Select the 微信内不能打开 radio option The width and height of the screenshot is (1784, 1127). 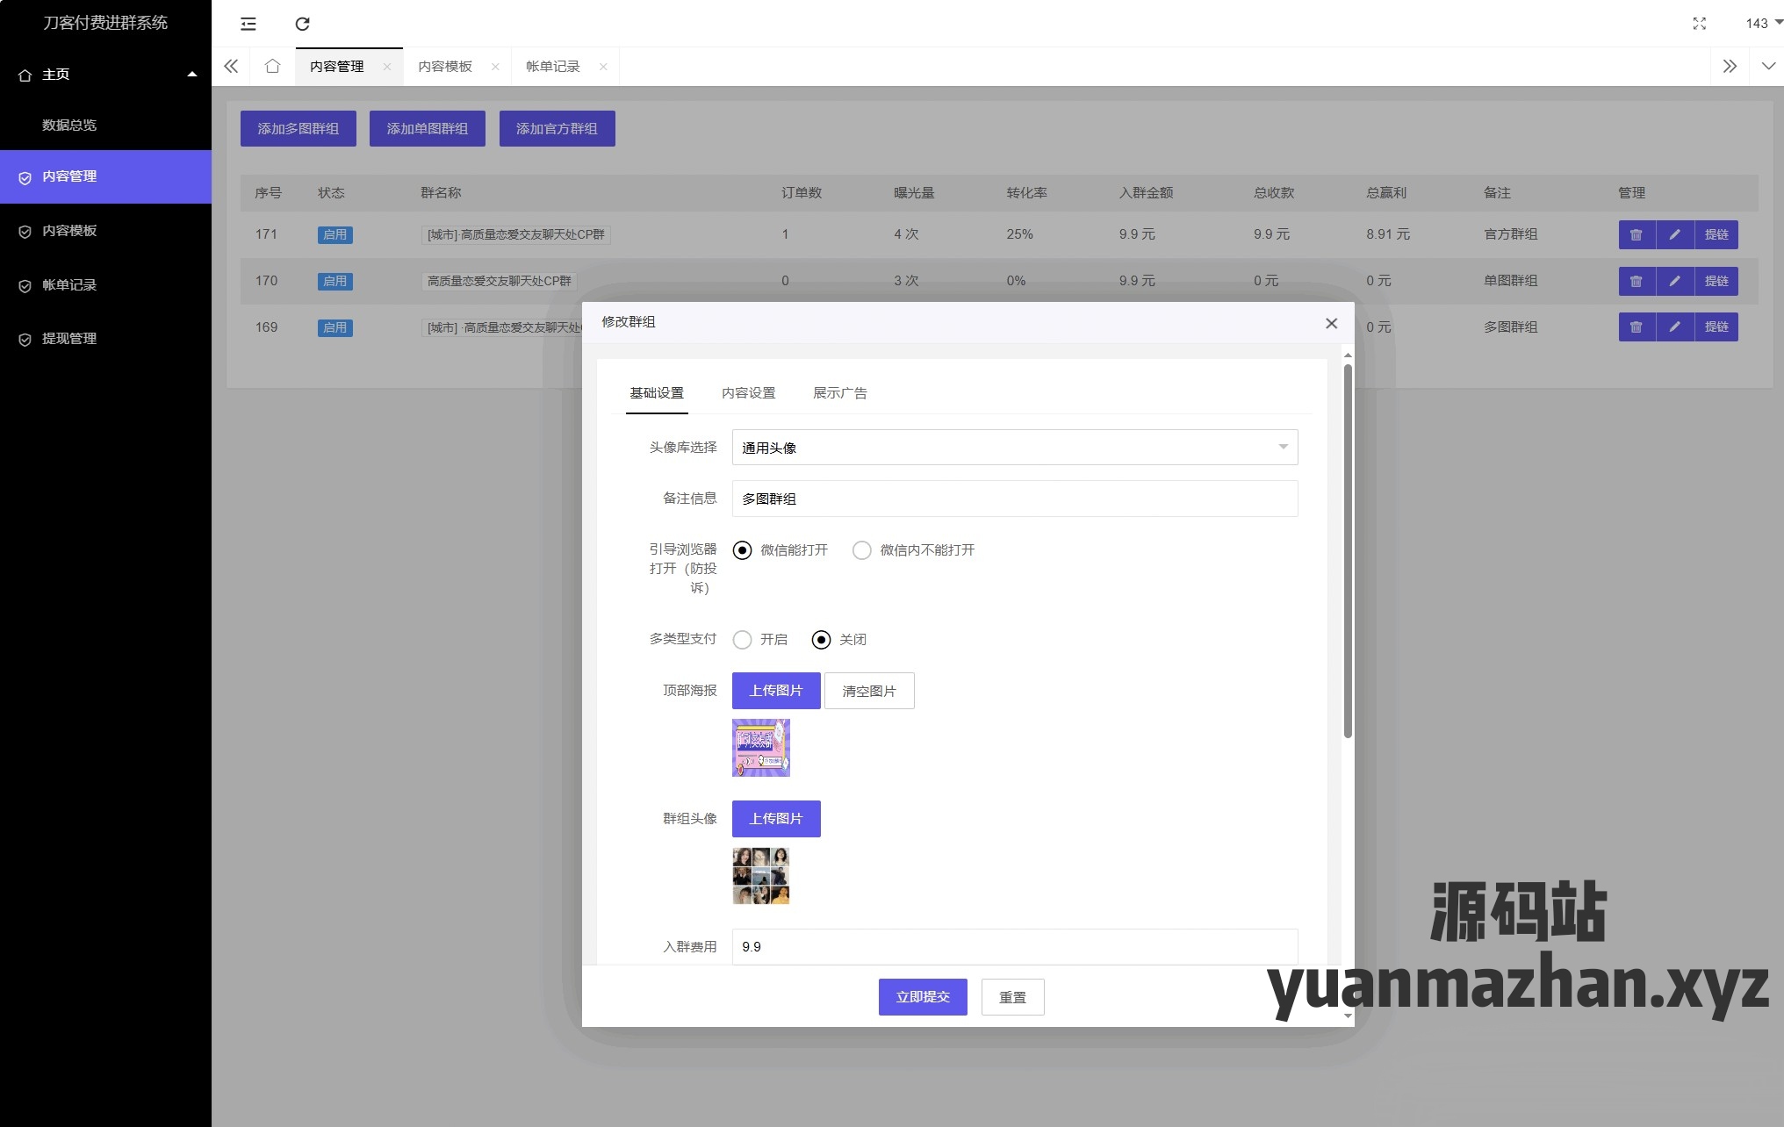tap(862, 550)
